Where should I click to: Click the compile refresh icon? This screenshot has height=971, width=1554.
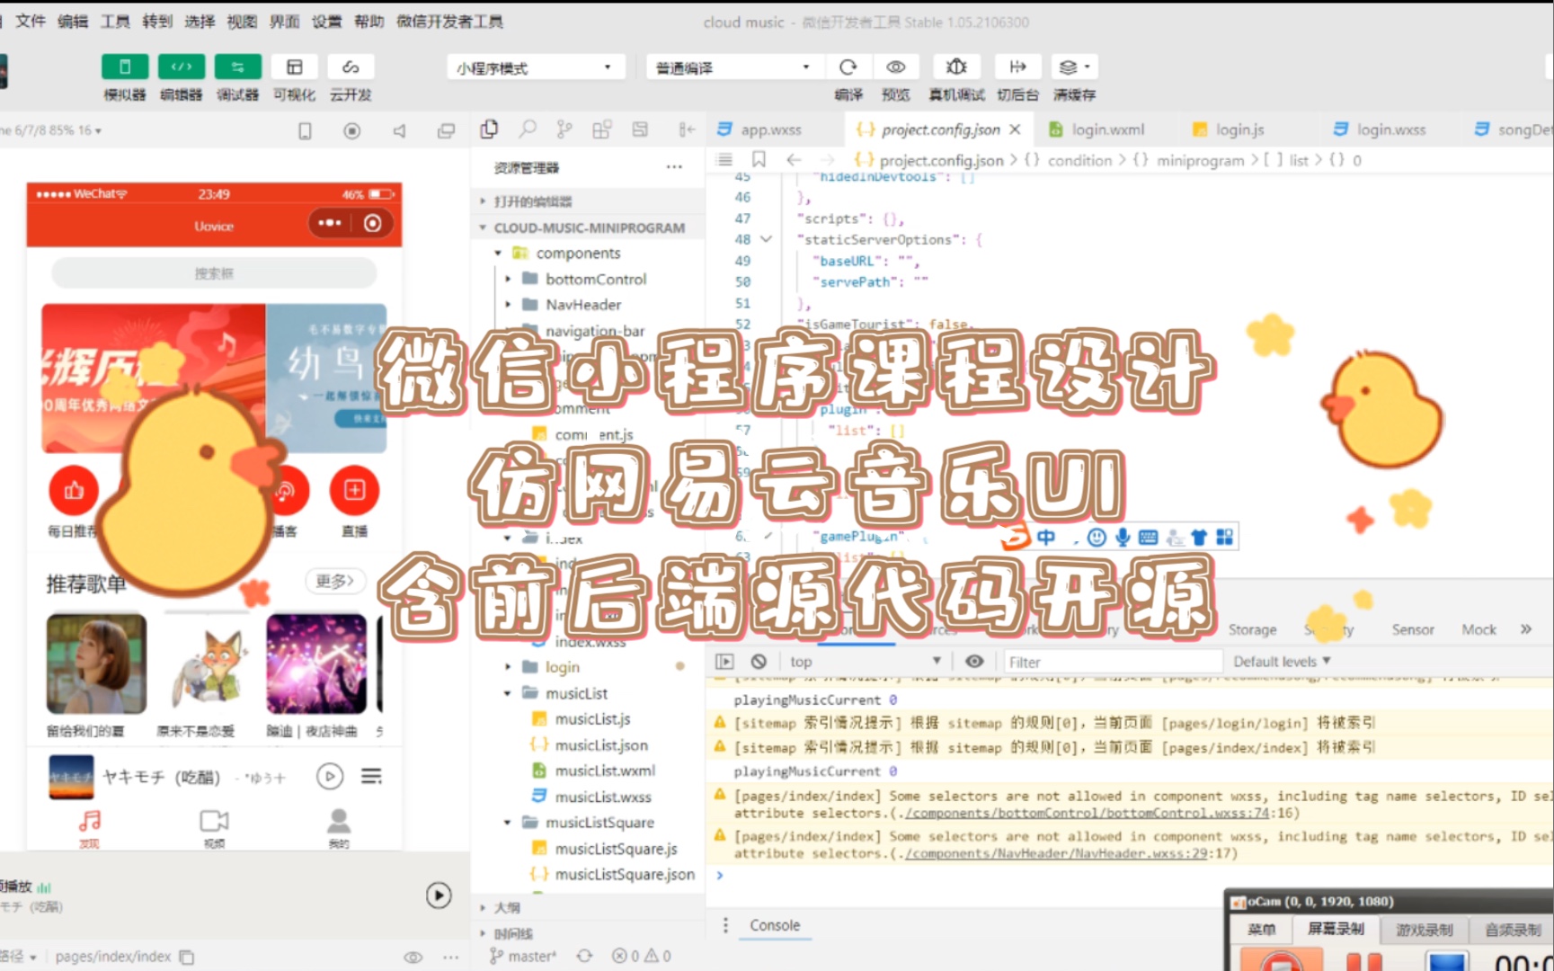pos(848,67)
